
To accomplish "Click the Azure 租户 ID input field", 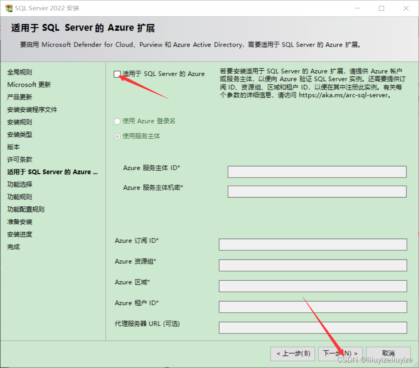I will (312, 307).
